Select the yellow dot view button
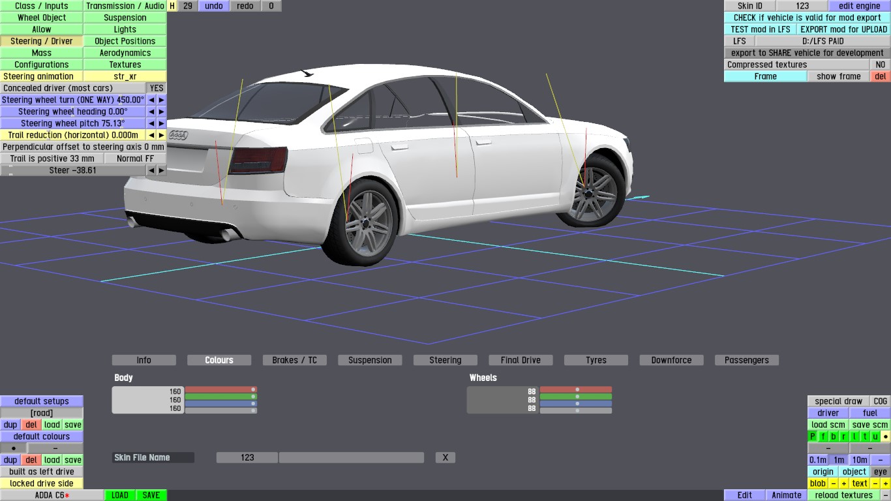This screenshot has height=501, width=891. (x=886, y=436)
